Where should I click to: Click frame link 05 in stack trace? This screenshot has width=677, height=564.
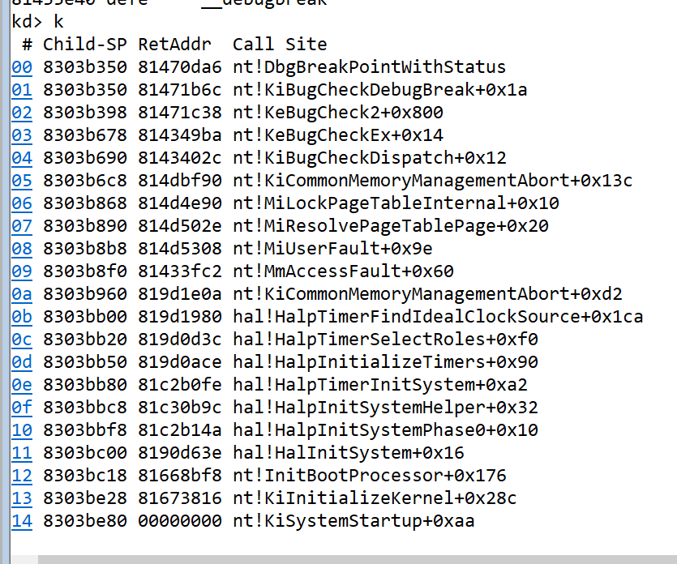[22, 181]
